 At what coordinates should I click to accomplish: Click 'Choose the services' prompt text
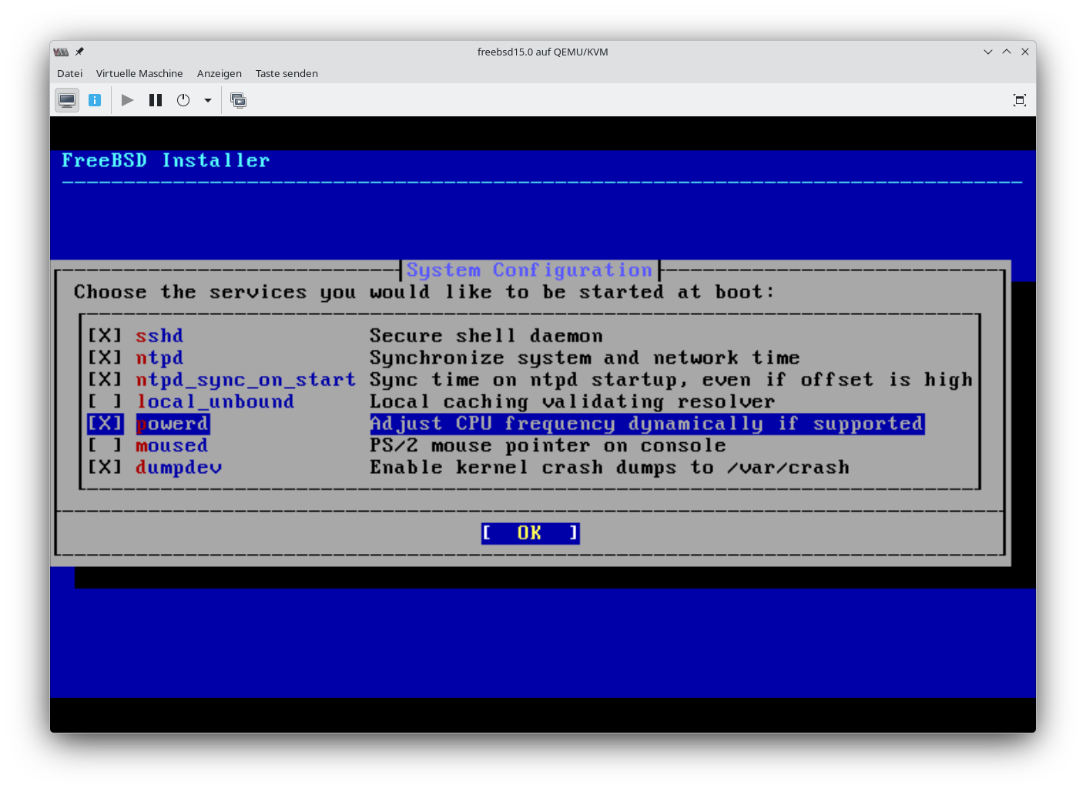424,292
